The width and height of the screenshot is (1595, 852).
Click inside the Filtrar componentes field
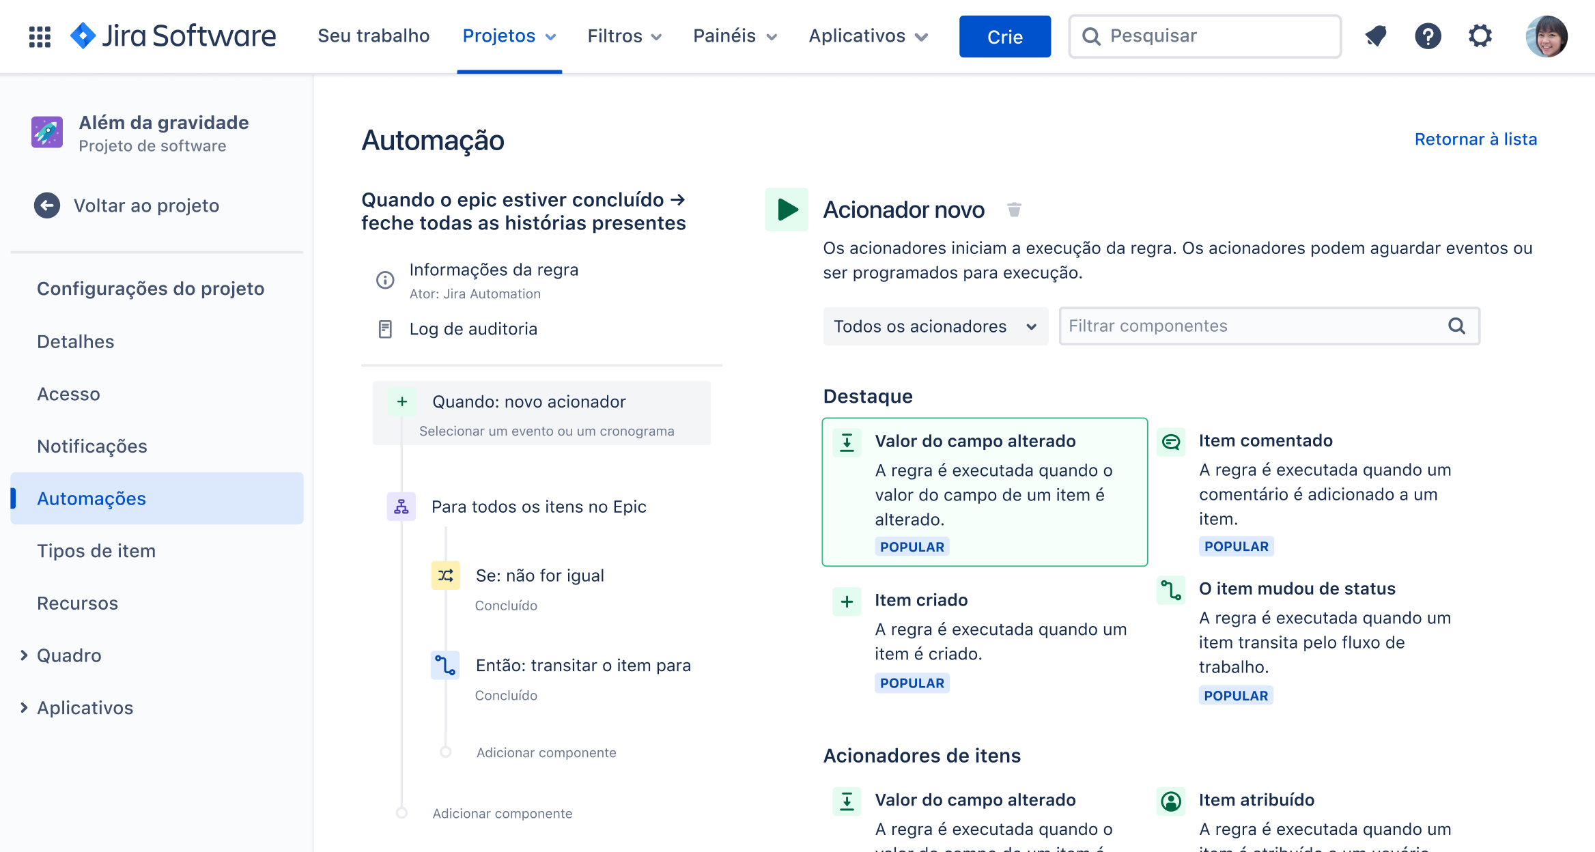coord(1195,326)
